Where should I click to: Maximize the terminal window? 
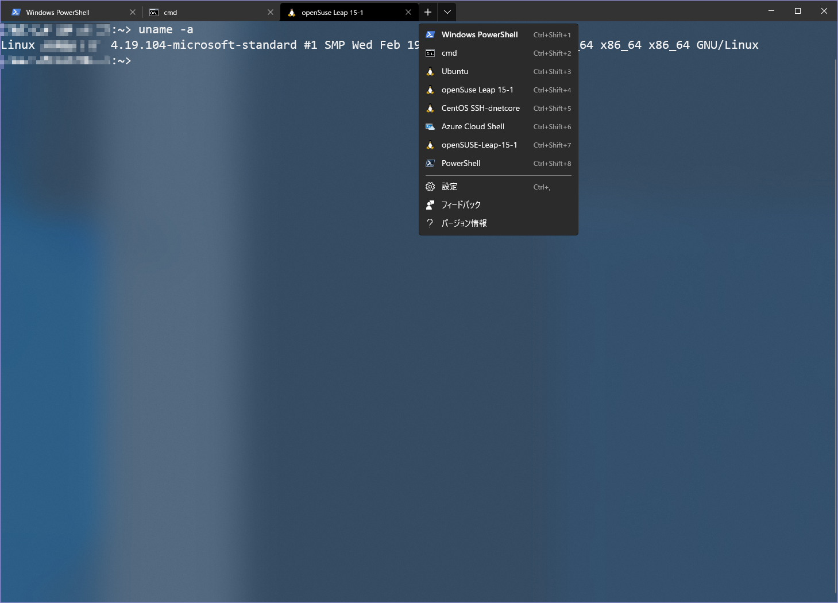click(798, 11)
